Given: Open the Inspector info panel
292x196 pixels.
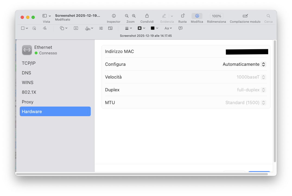Looking at the screenshot, I should 114,16.
